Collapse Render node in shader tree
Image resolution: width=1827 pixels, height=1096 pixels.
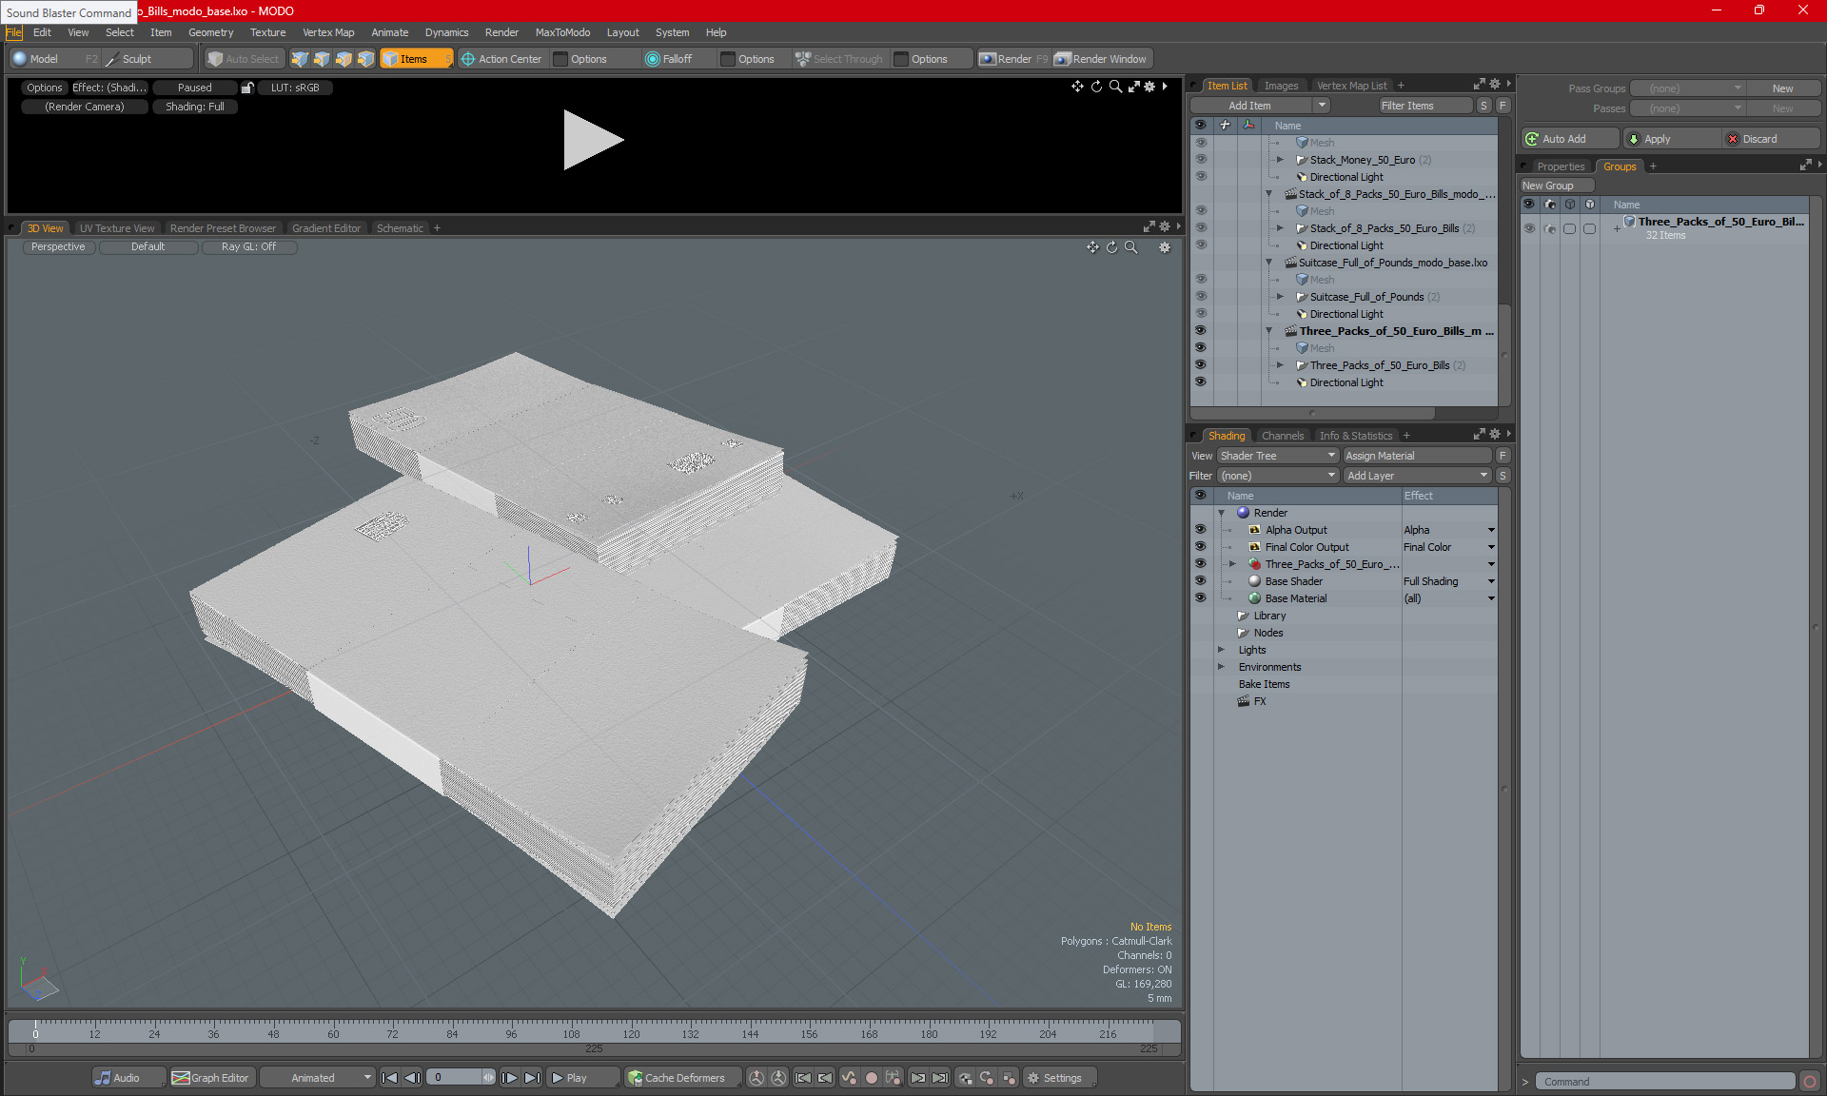[x=1221, y=513]
